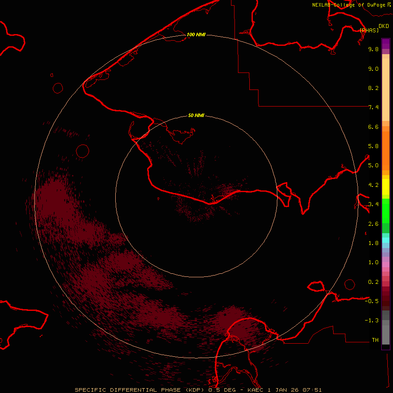Click the KAEC station identifier

[255, 390]
